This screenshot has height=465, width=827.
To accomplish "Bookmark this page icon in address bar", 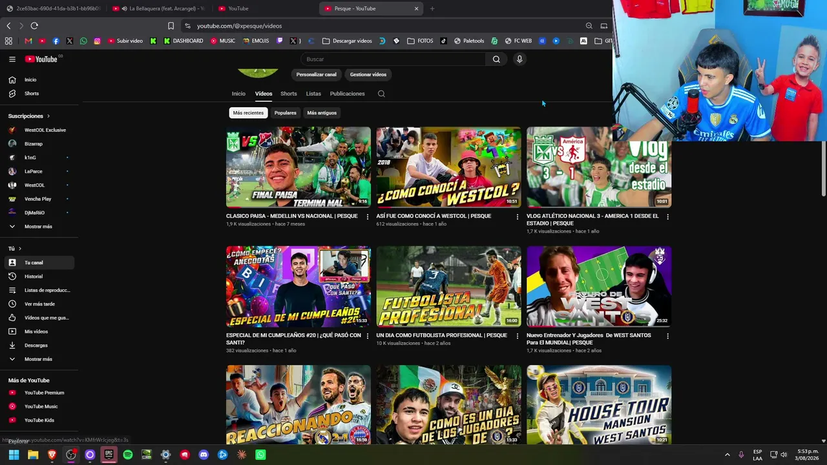I will 171,26.
